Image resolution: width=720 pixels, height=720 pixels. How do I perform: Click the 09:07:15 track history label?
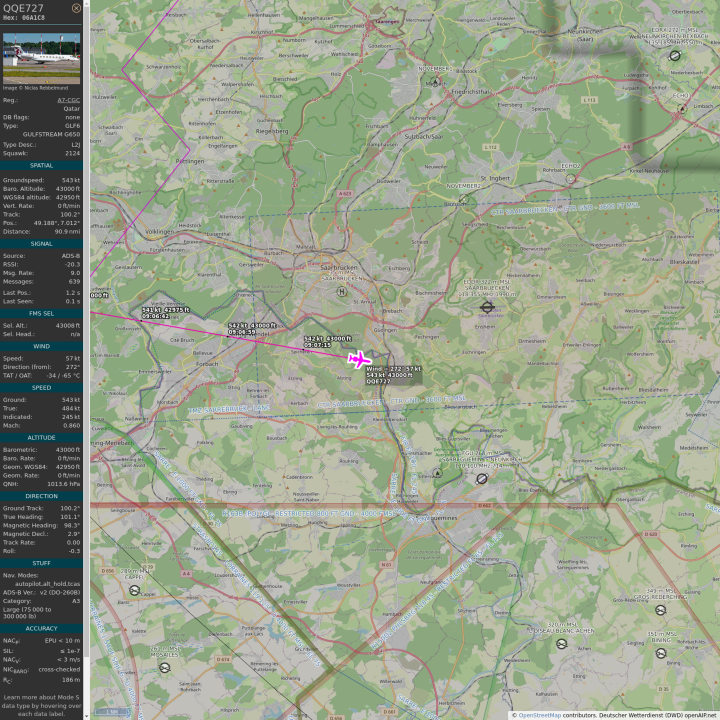(317, 345)
